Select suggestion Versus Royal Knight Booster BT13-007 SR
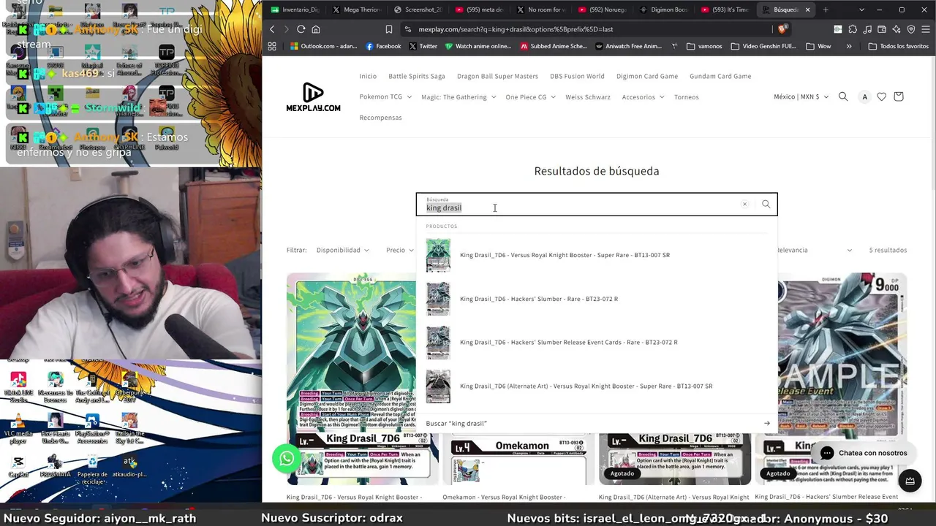This screenshot has height=526, width=936. coord(597,255)
